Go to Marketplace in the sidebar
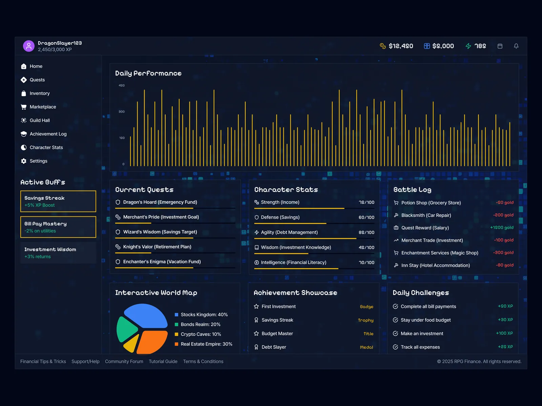542x406 pixels. click(43, 107)
